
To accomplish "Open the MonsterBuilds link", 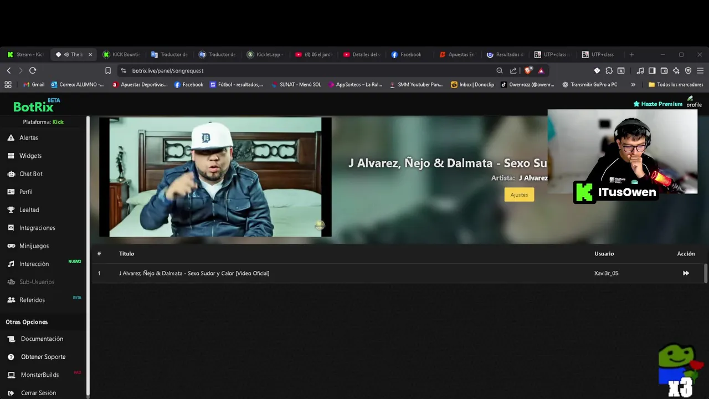I will pyautogui.click(x=40, y=375).
